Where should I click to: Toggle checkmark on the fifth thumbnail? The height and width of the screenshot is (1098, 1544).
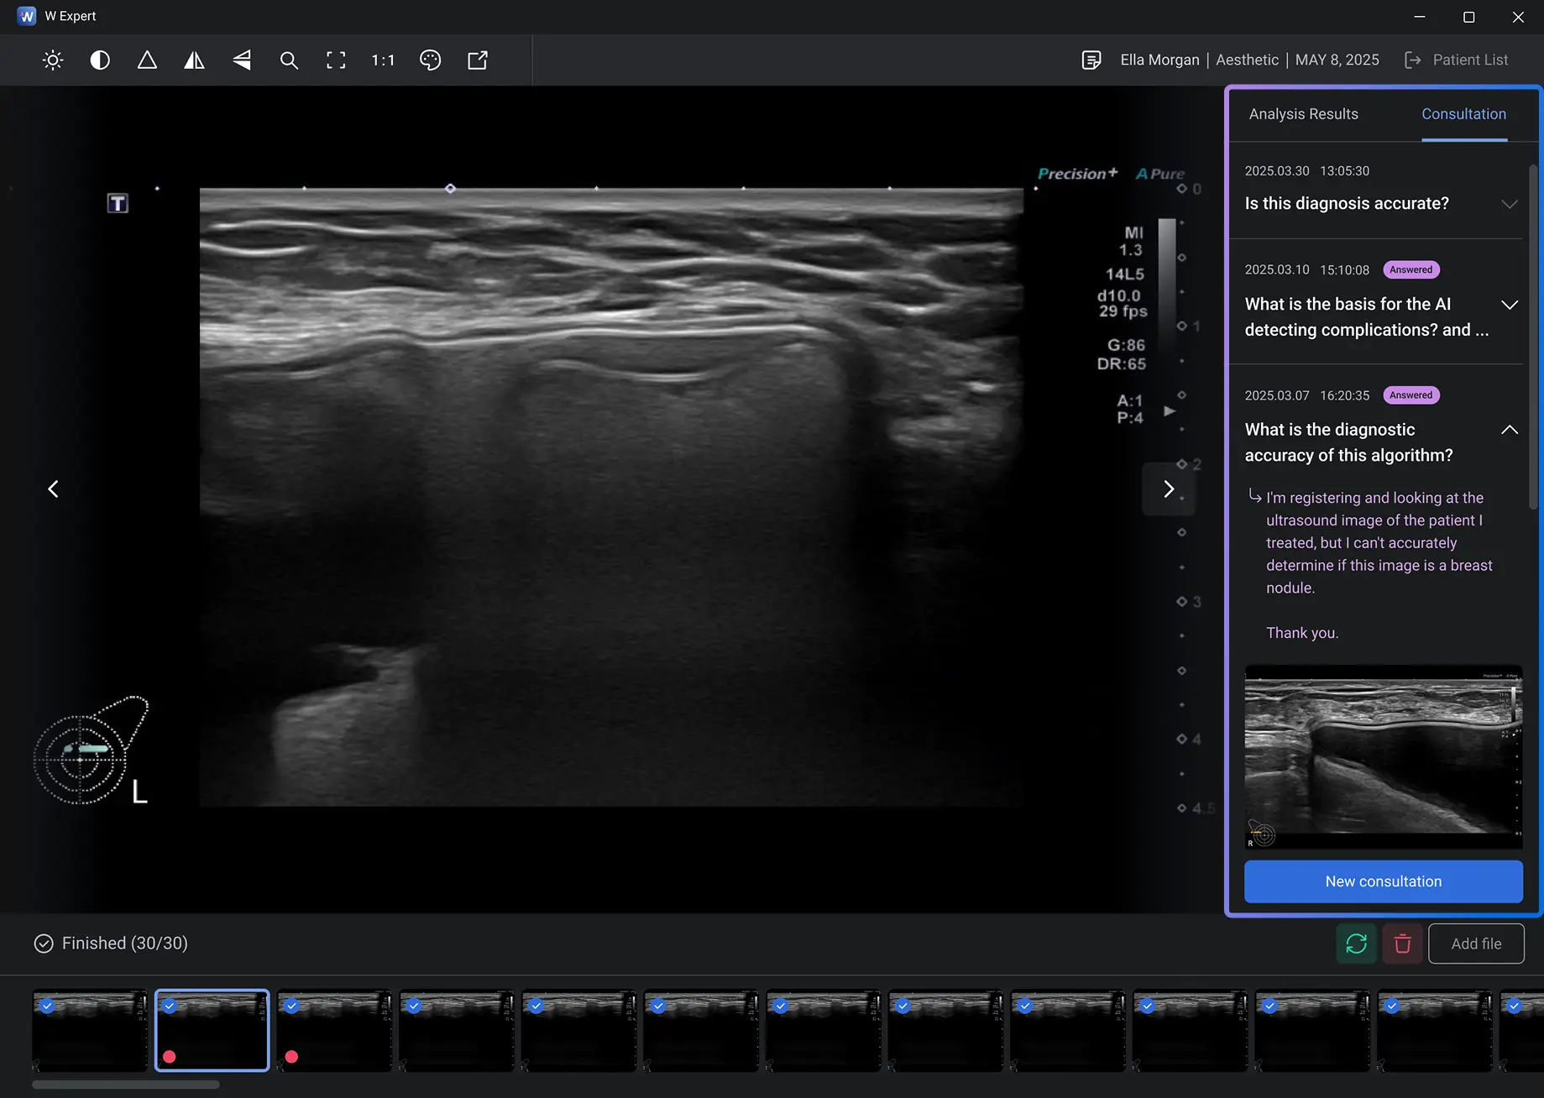coord(536,1006)
